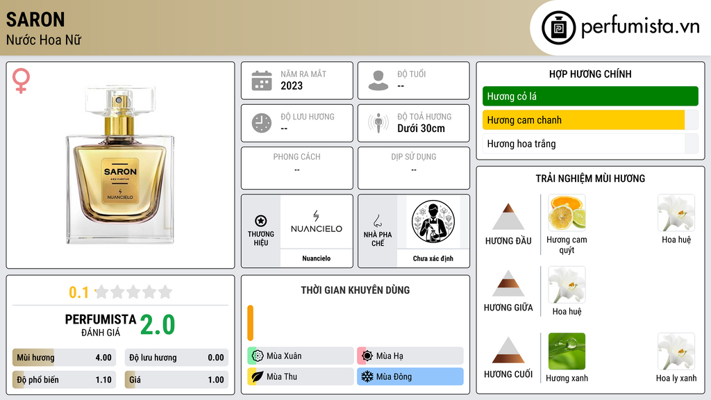Click the Hợp hương chính heading
Screen dimensions: 711x400
pos(590,74)
